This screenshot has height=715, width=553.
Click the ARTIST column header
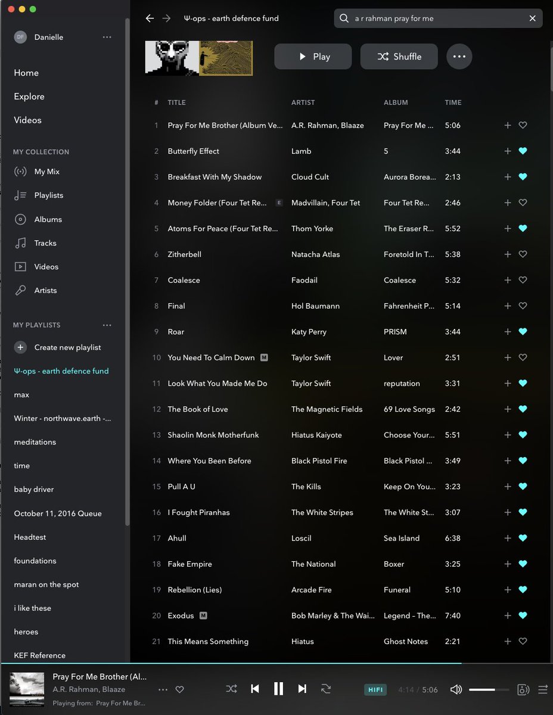(303, 102)
